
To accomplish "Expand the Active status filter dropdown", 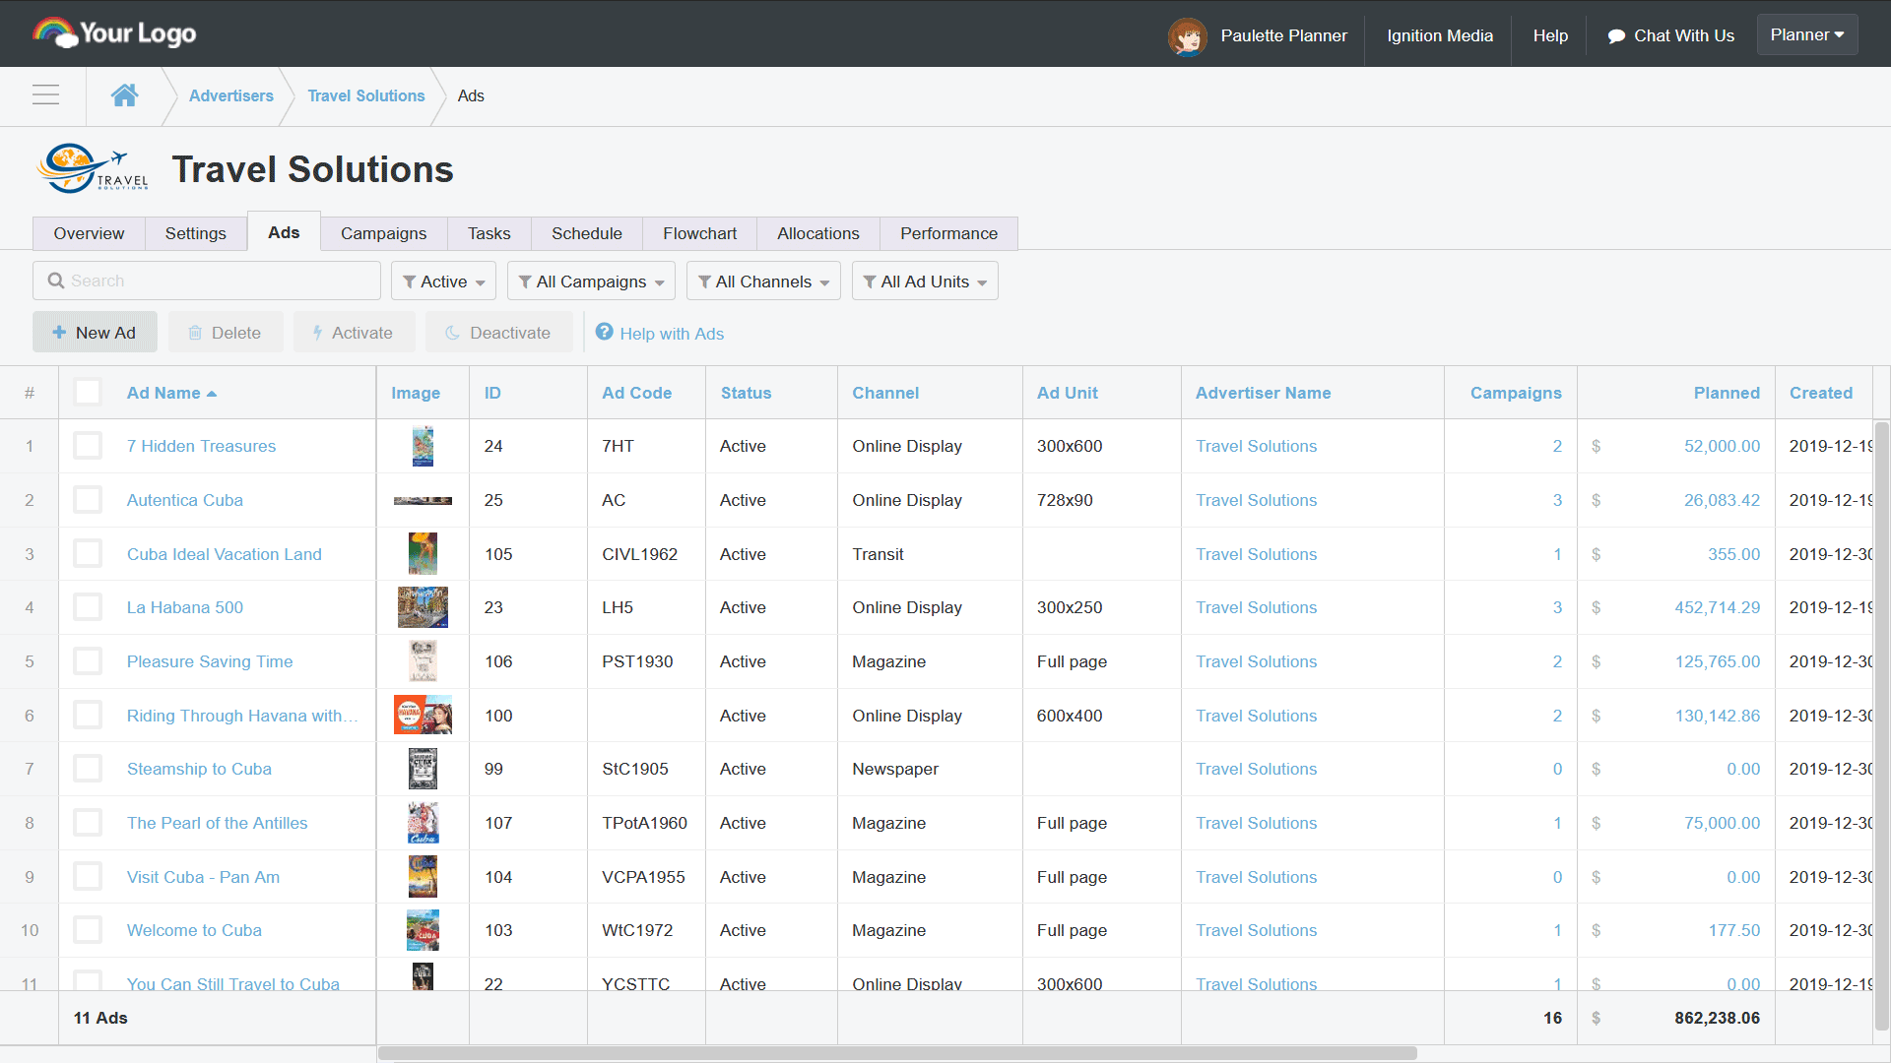I will [443, 281].
